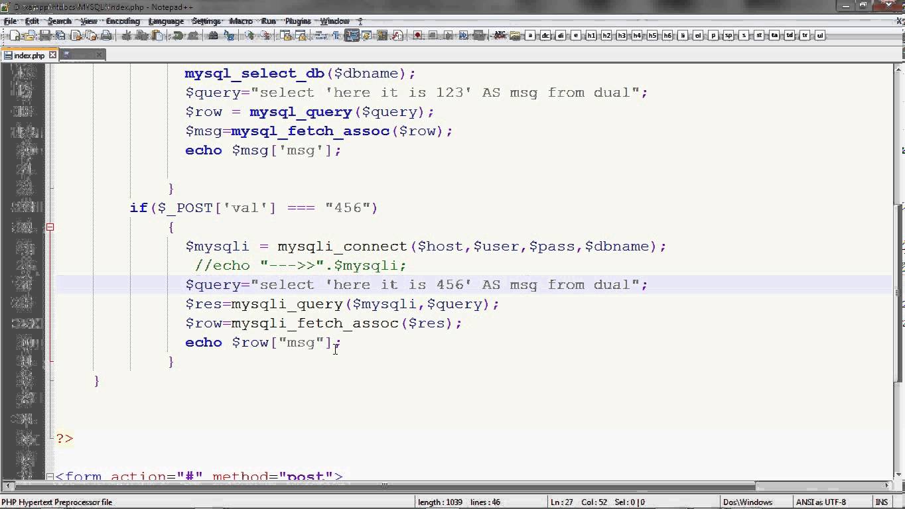The width and height of the screenshot is (905, 509).
Task: Copy selection with Copy toolbar icon
Action: pyautogui.click(x=141, y=35)
